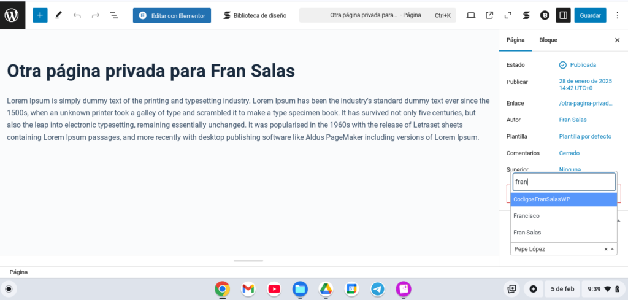The height and width of the screenshot is (300, 628).
Task: Click Editar con Elementor button
Action: [x=172, y=15]
